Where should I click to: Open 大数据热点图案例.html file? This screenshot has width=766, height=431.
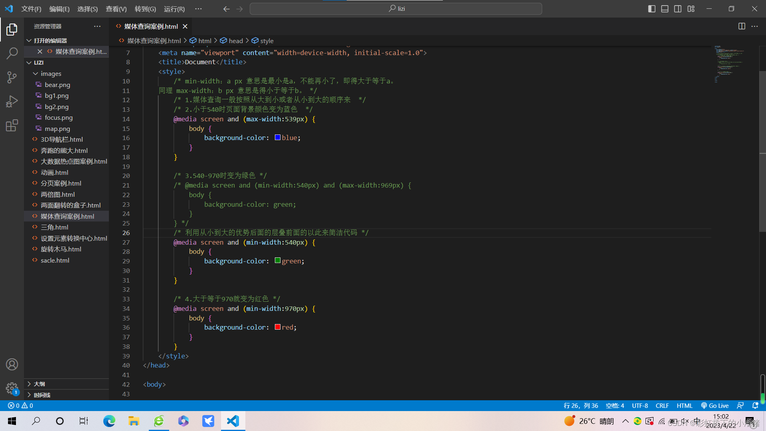pos(66,162)
